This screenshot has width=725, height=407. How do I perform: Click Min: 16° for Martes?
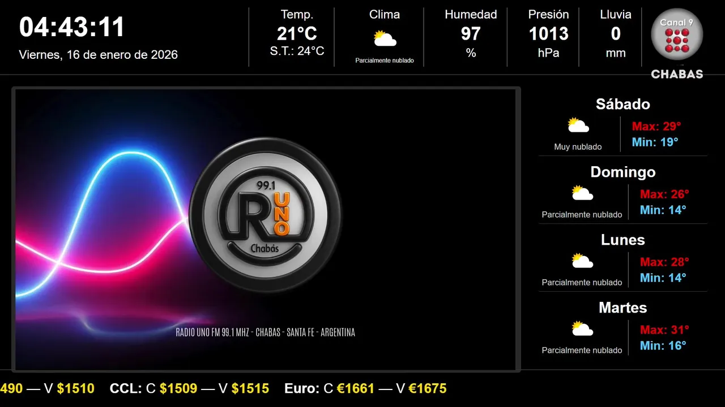point(663,345)
